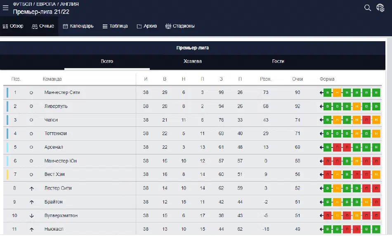Select the Таблица tab
The image size is (392, 236).
(115, 26)
